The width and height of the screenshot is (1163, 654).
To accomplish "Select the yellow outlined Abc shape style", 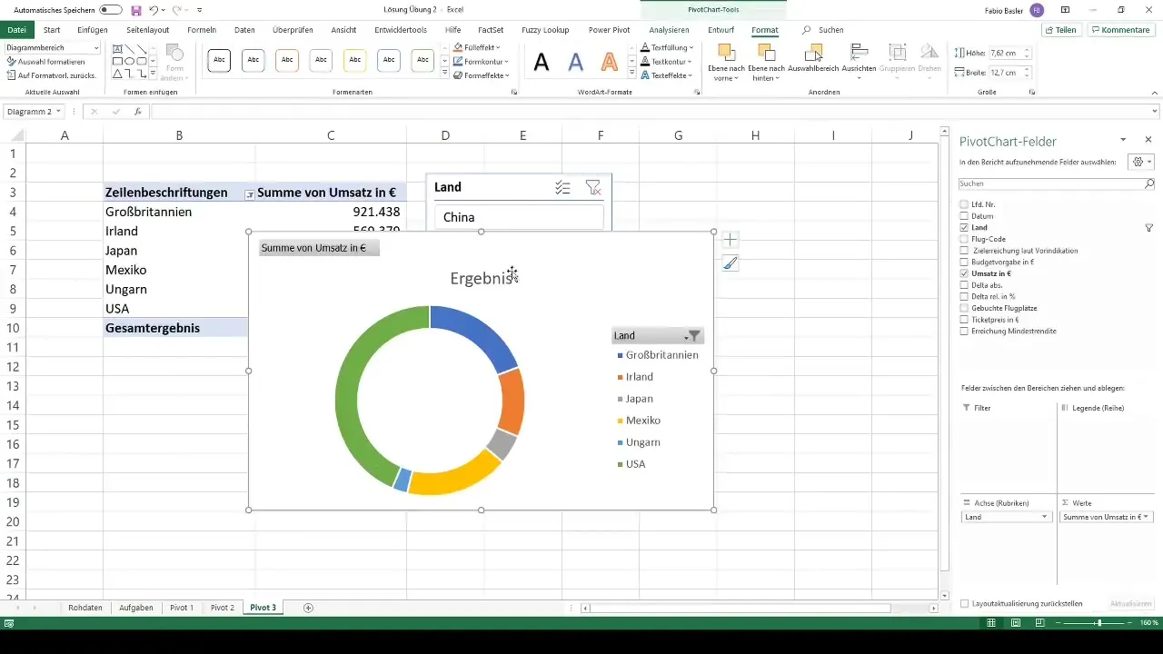I will [x=354, y=61].
